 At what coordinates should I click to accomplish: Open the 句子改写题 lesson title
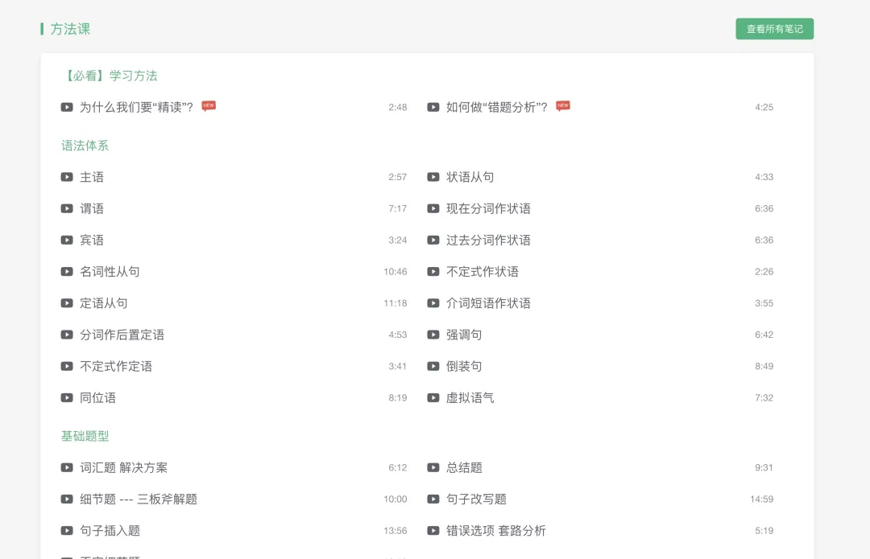click(x=476, y=499)
